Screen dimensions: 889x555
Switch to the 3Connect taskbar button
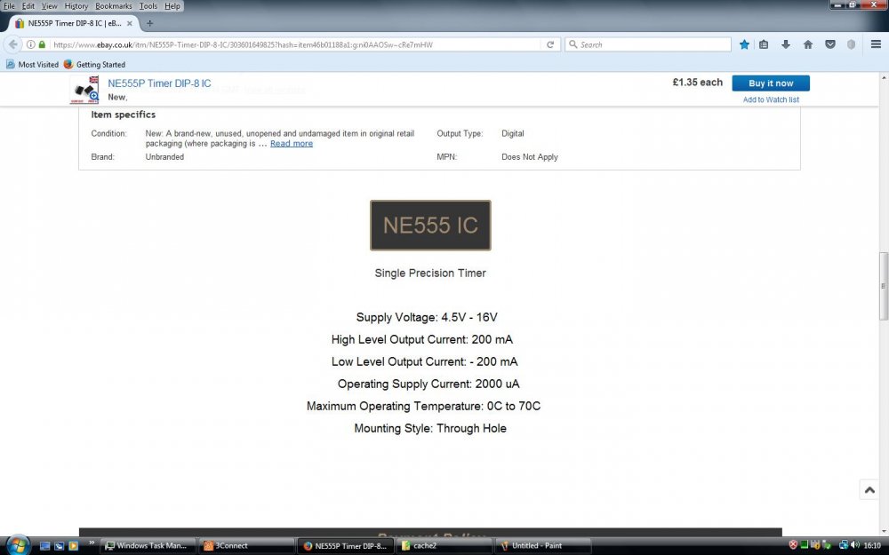[x=247, y=546]
